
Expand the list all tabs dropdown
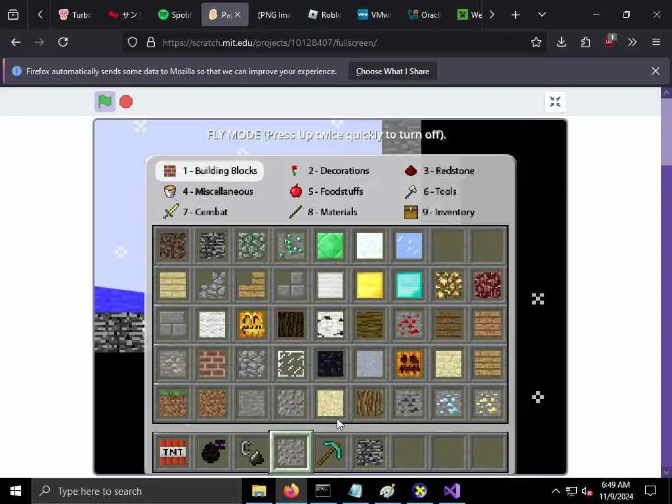[541, 15]
